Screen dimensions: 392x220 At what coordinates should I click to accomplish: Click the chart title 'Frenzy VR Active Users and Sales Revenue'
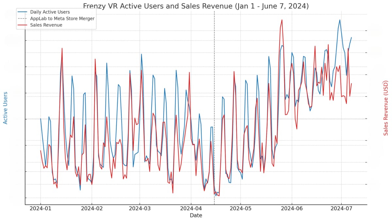(196, 6)
